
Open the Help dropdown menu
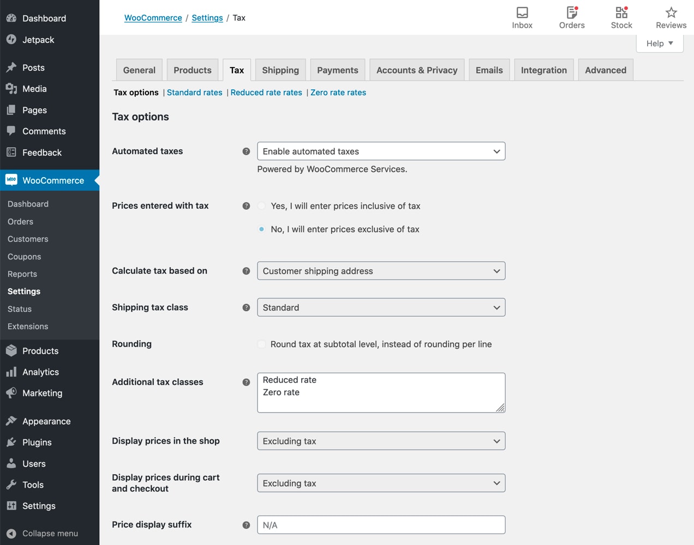[659, 43]
